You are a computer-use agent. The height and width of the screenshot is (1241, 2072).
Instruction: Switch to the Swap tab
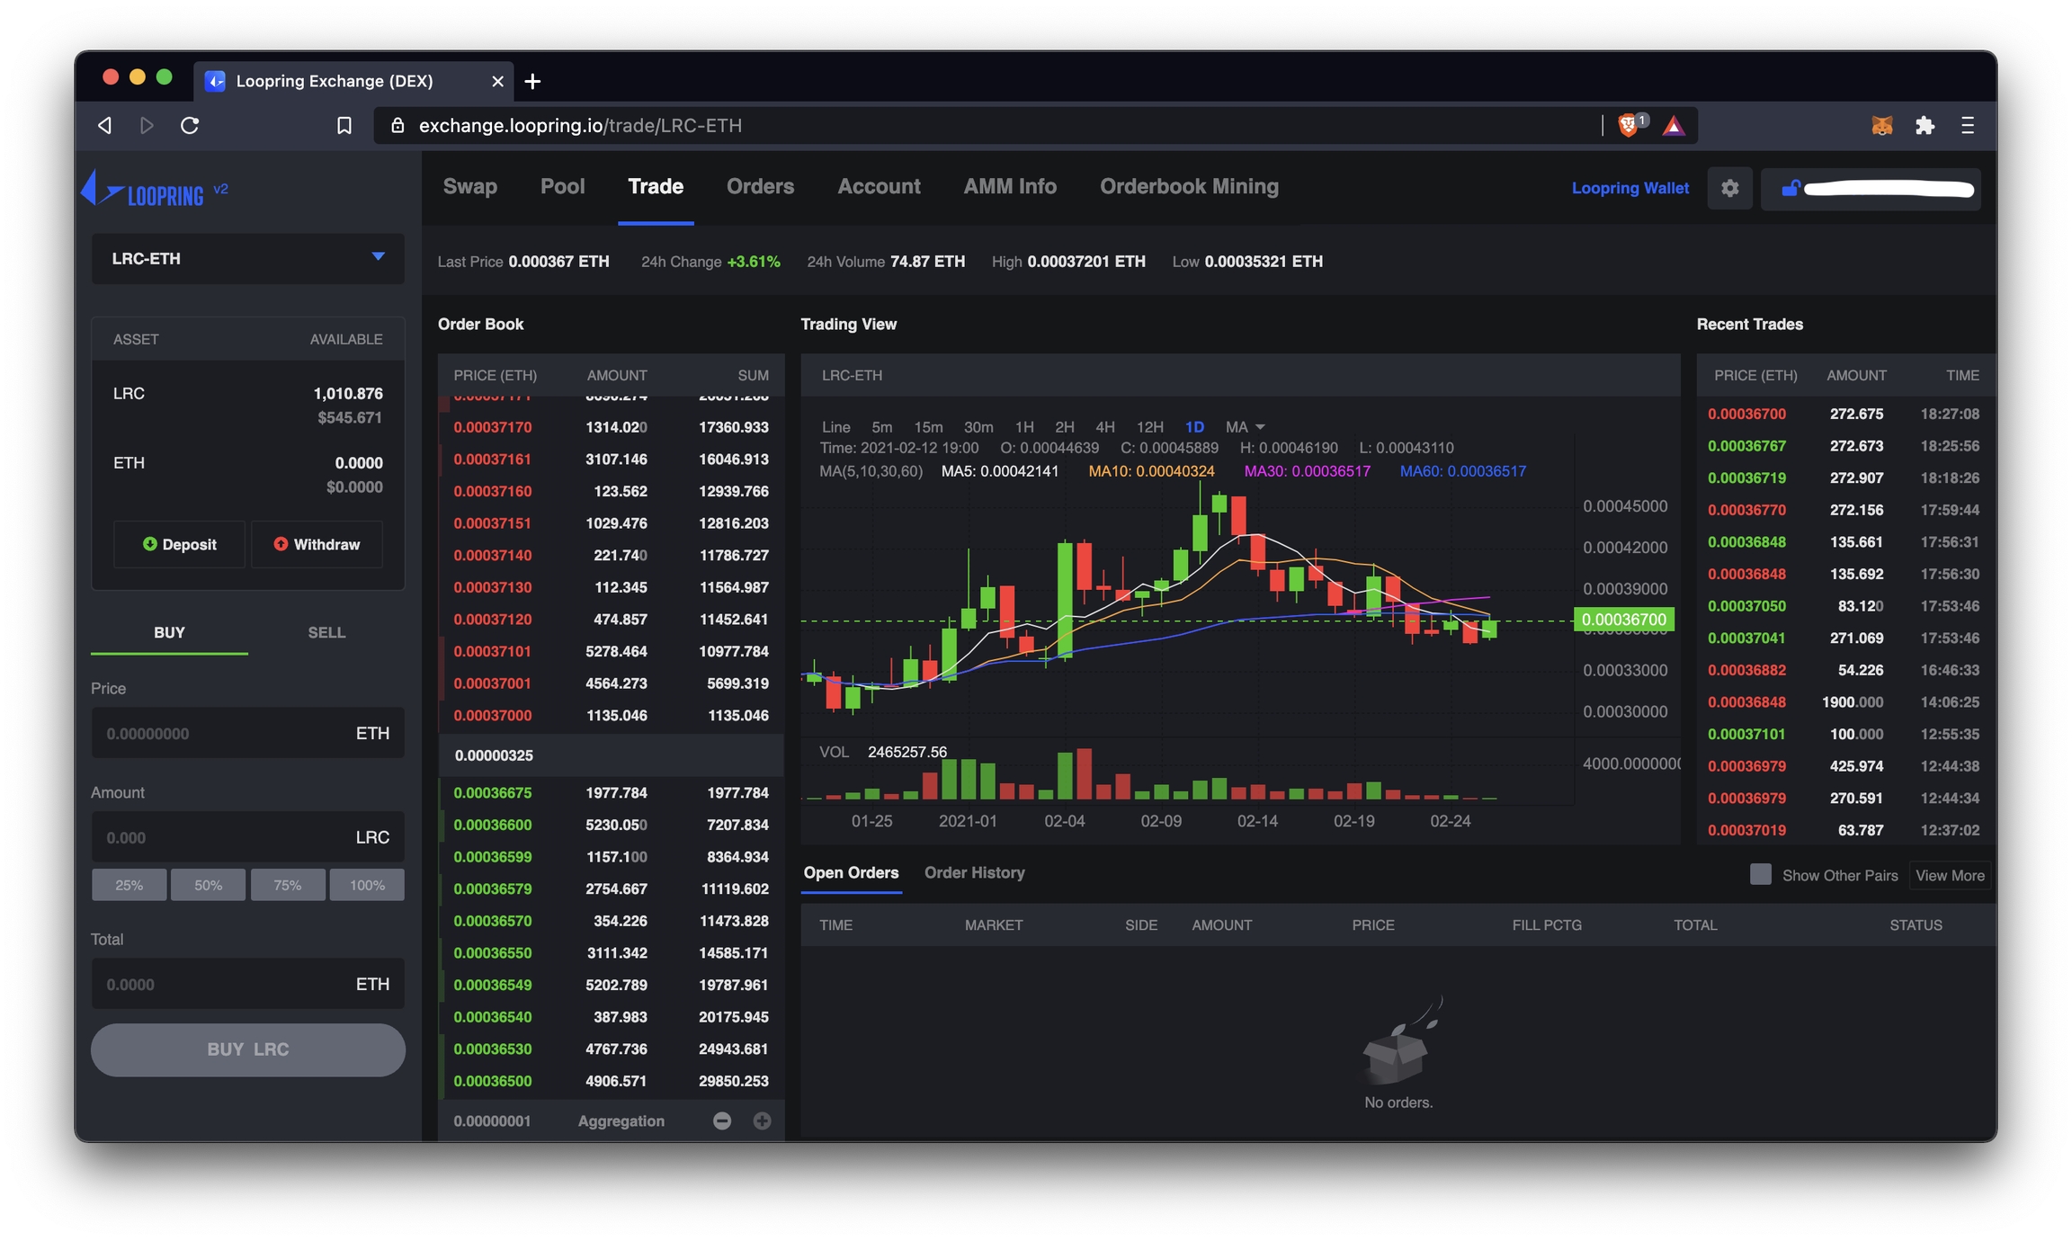pyautogui.click(x=469, y=187)
